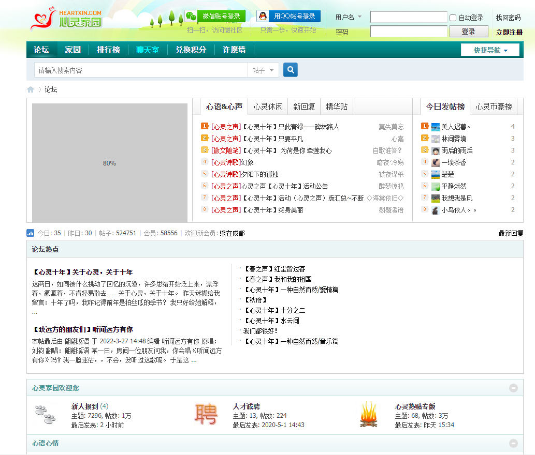Open the 论坛 navigation tab
The width and height of the screenshot is (535, 455).
point(41,50)
